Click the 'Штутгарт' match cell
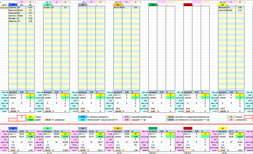253x154 pixels. 13,13
